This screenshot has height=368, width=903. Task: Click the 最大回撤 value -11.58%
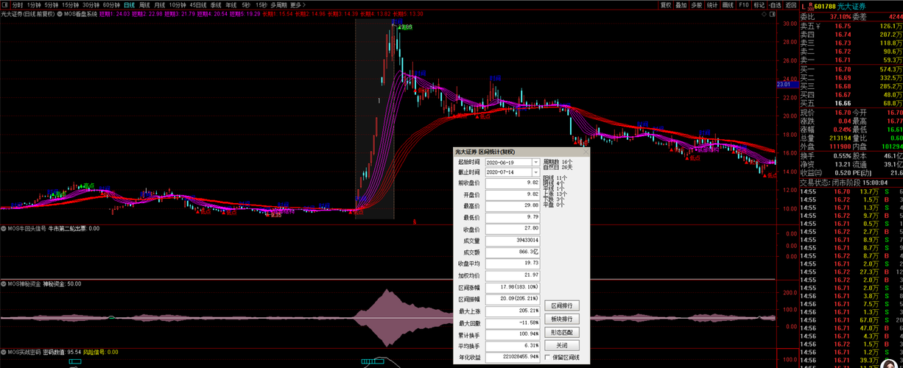[x=512, y=323]
